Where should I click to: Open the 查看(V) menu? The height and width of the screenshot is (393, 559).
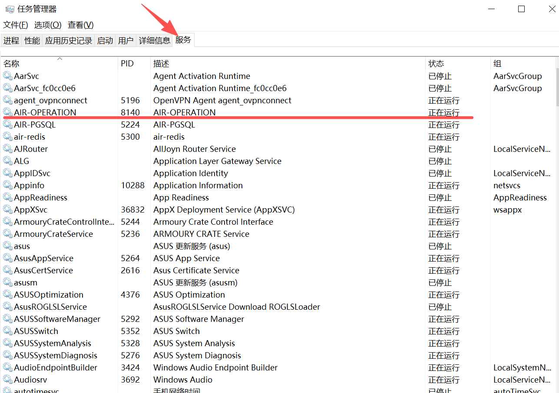click(x=80, y=25)
